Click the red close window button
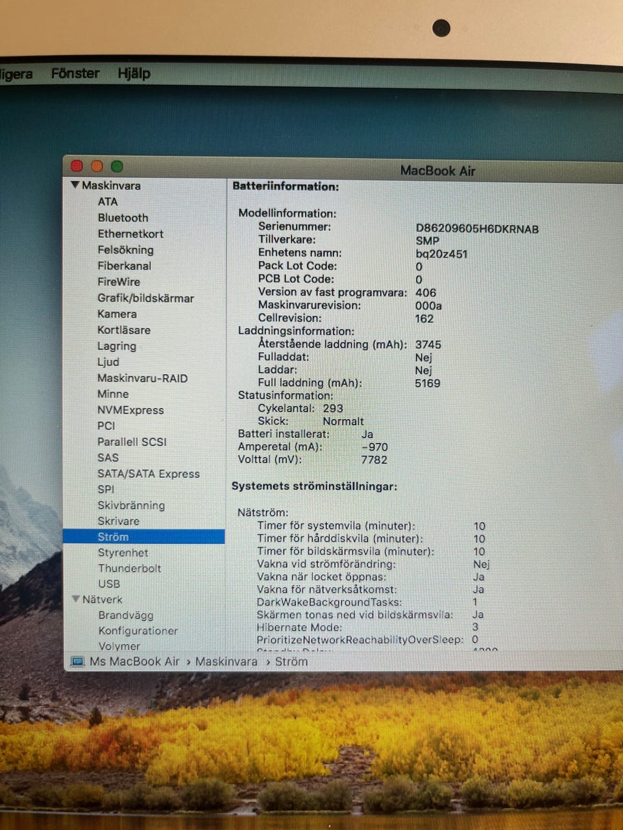 [x=77, y=167]
